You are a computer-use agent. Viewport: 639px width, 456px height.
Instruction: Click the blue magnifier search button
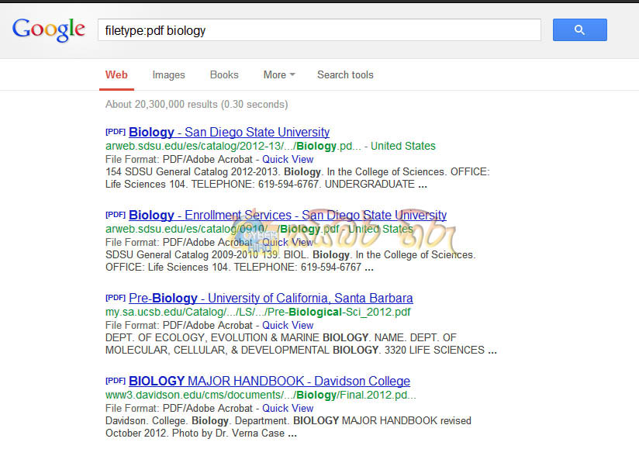pyautogui.click(x=579, y=29)
